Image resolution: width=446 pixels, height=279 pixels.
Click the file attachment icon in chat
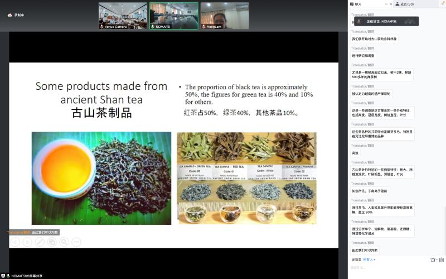433,259
